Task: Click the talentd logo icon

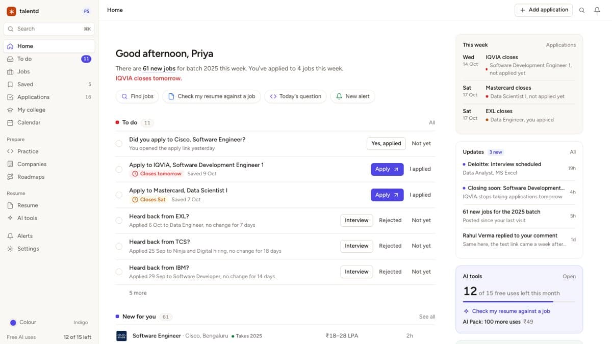Action: click(x=11, y=11)
